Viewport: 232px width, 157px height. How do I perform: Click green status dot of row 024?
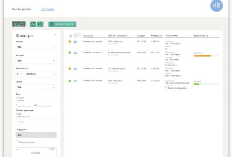click(x=70, y=81)
